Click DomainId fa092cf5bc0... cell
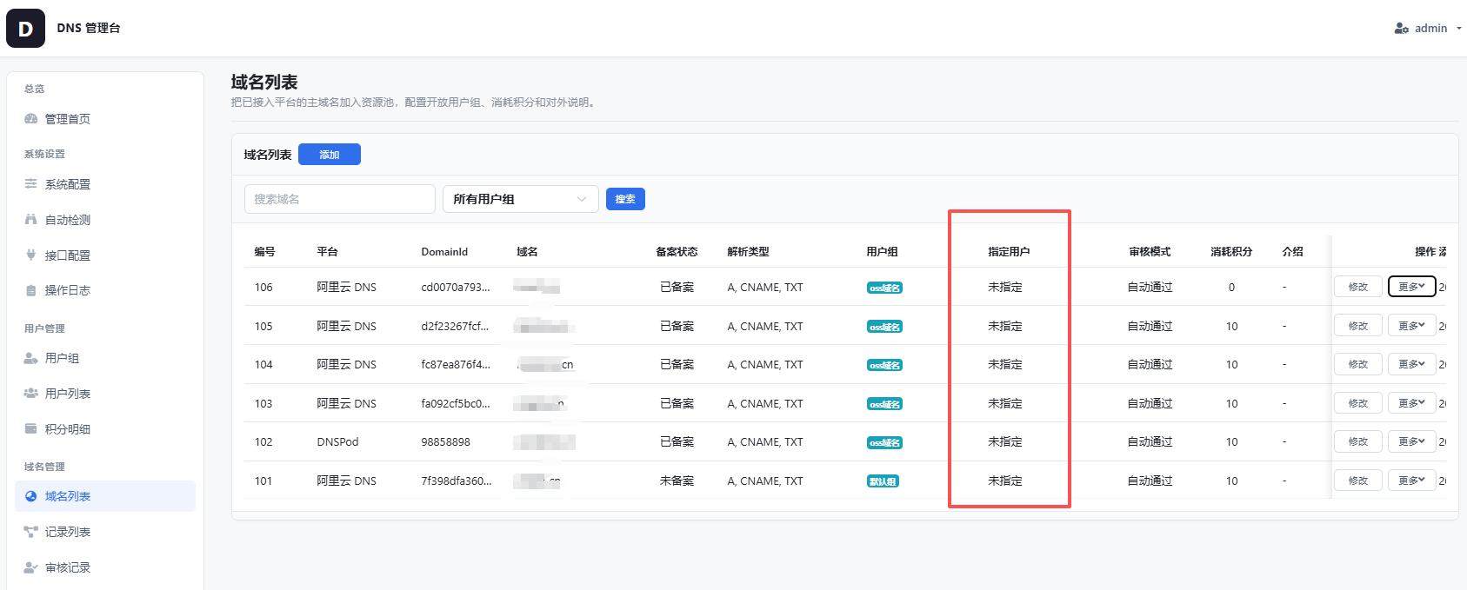Image resolution: width=1467 pixels, height=590 pixels. tap(456, 403)
